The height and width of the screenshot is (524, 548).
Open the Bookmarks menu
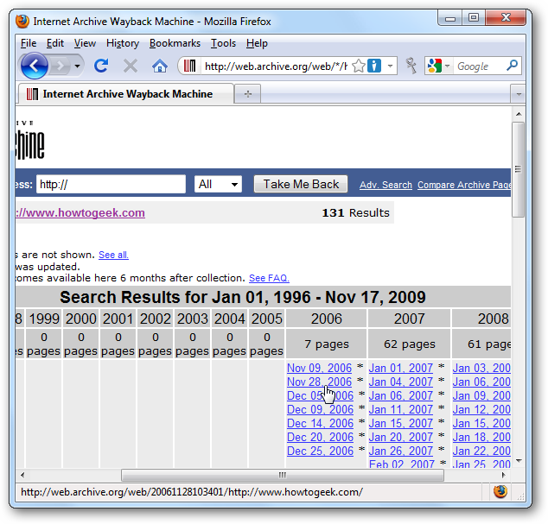[175, 43]
